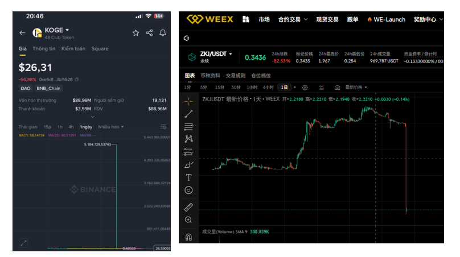
Task: Switch to the 图表 tab
Action: click(x=190, y=76)
